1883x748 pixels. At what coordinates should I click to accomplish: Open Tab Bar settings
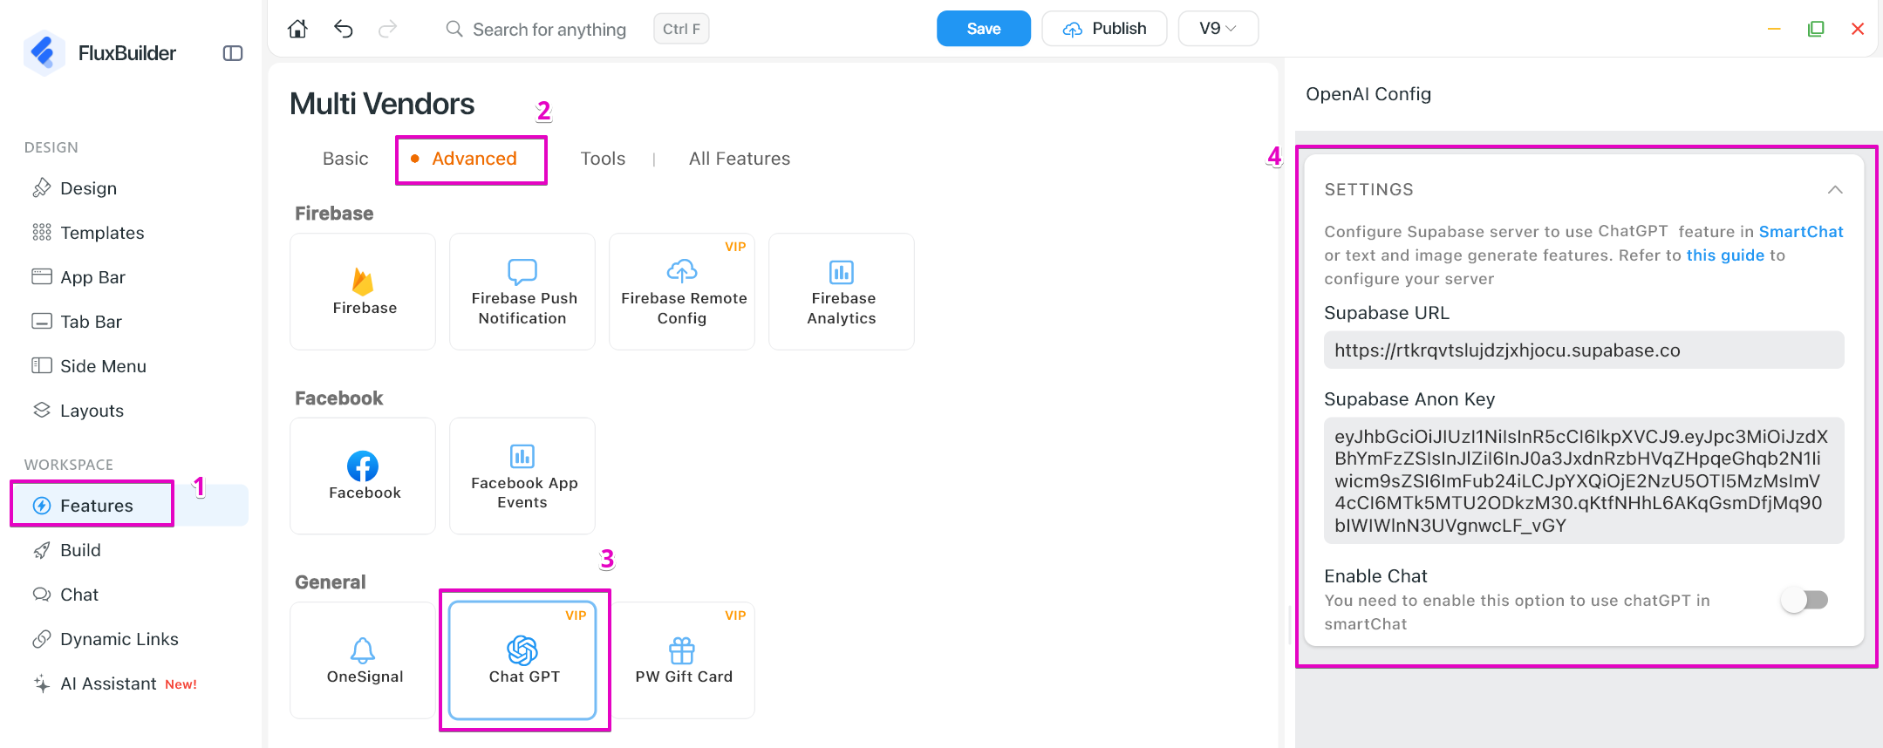(77, 322)
